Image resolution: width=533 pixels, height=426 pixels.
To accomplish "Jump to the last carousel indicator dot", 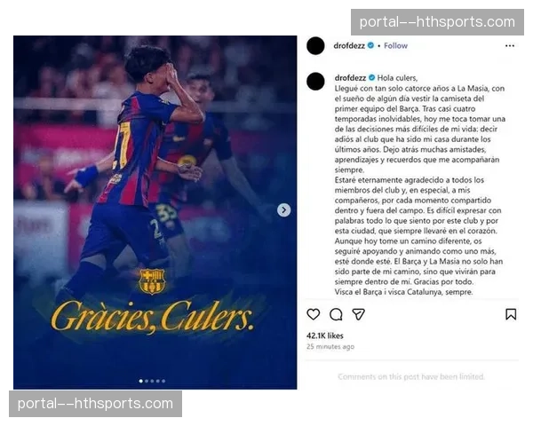I will click(163, 381).
